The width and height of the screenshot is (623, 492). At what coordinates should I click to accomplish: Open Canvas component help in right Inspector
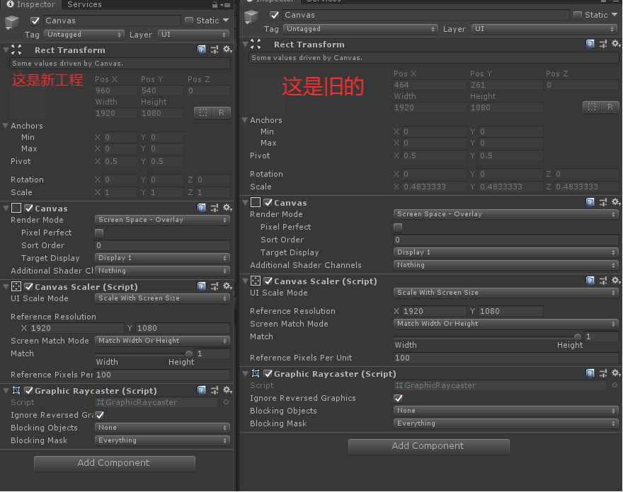(590, 202)
